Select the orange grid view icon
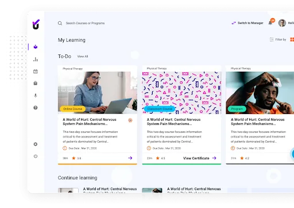Viewport: 294px width, 208px height. click(x=292, y=40)
